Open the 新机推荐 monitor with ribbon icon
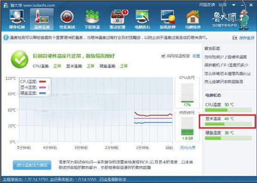 tap(167, 19)
